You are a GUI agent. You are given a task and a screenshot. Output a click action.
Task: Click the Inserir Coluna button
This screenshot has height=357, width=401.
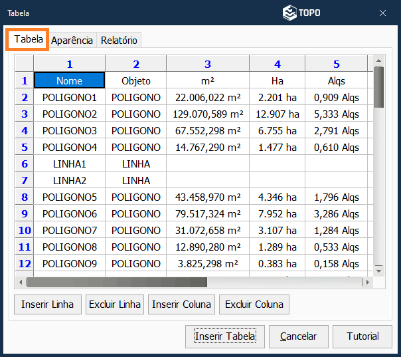point(181,304)
